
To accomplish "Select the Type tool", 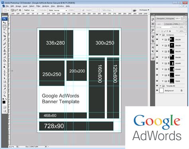I will tap(5, 75).
